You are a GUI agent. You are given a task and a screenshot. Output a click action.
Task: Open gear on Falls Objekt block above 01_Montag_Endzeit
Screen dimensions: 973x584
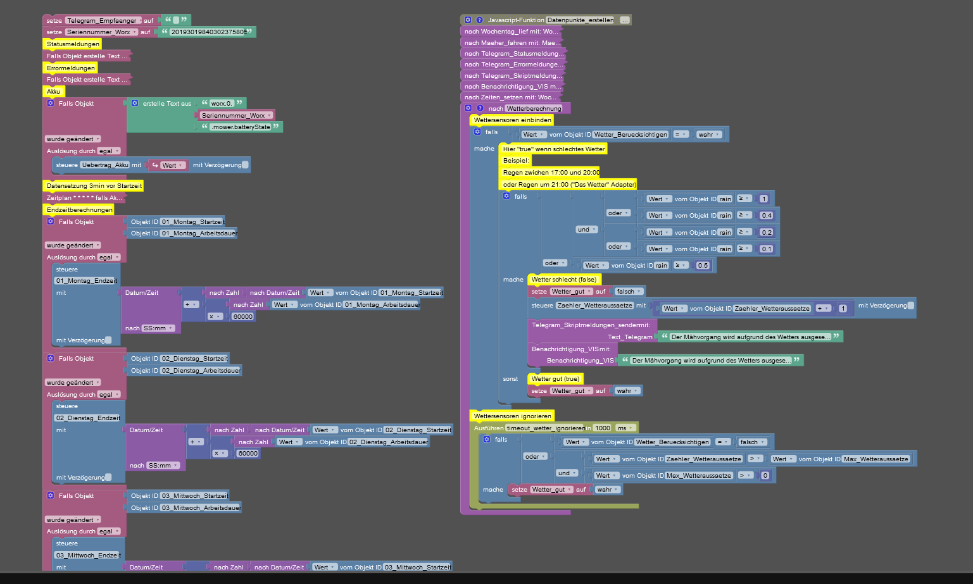[x=51, y=221]
